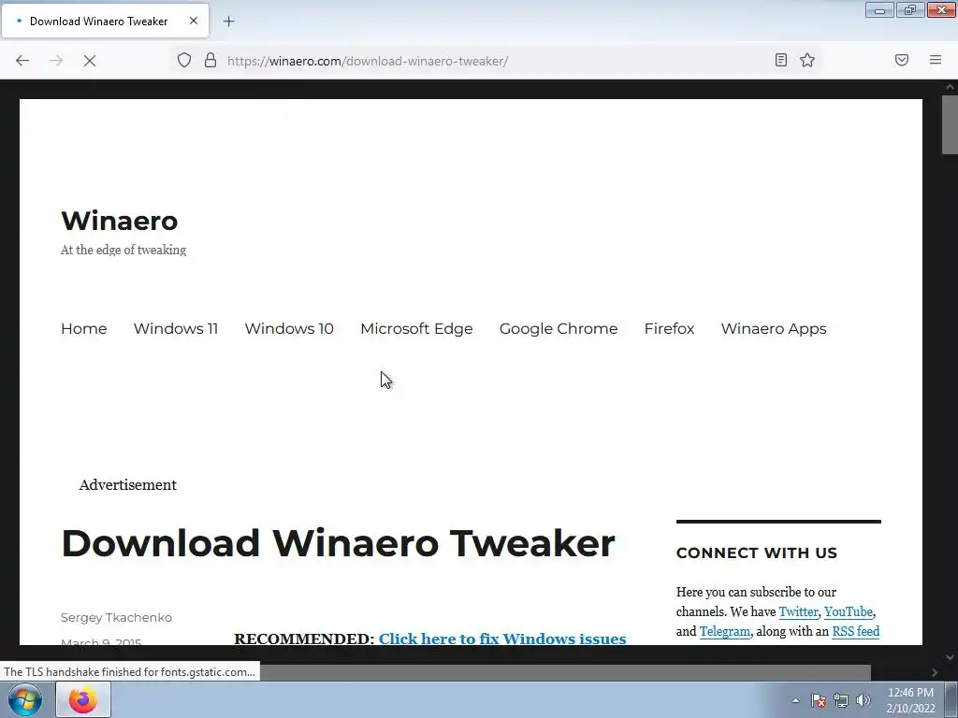Bookmark this page with the star

tap(807, 60)
